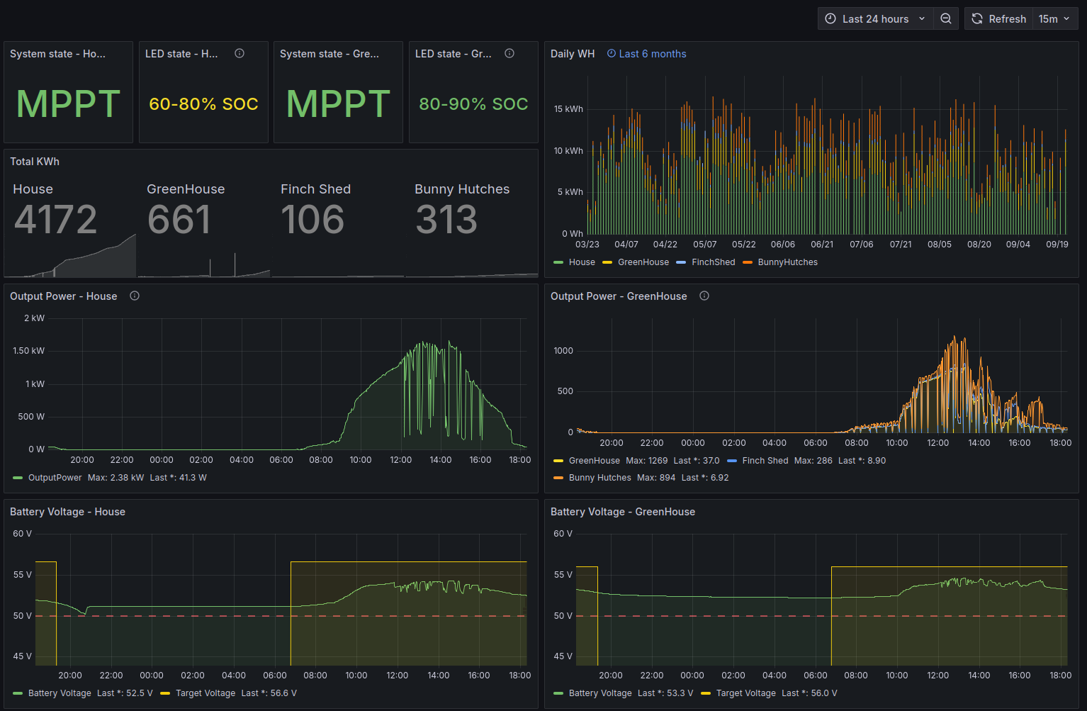Viewport: 1087px width, 711px height.
Task: Toggle BunnyHutches series in Daily WH legend
Action: point(787,262)
